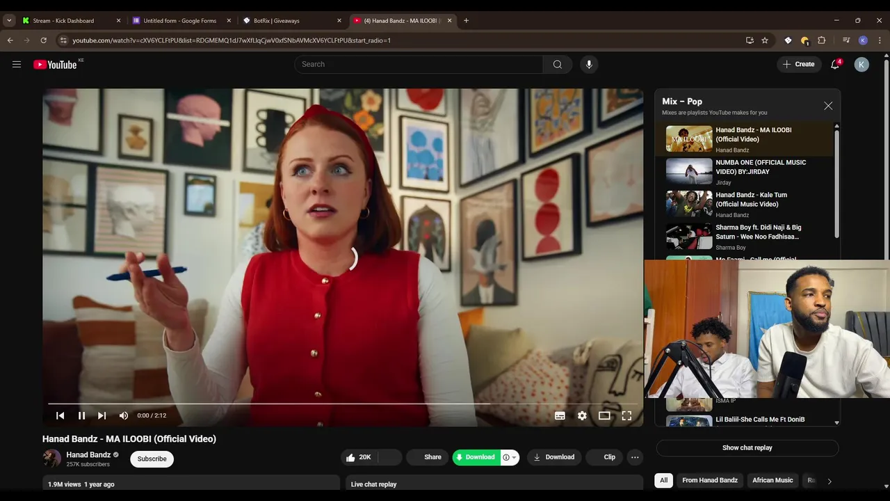This screenshot has height=501, width=890.
Task: Close the Google Forms tab
Action: pyautogui.click(x=229, y=21)
